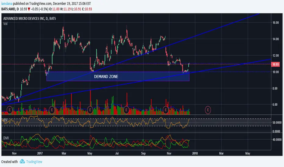Click the earnings marker near Nov 2017
The image size is (284, 167).
tap(166, 110)
